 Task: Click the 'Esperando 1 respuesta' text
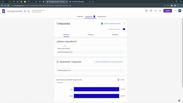point(70,62)
